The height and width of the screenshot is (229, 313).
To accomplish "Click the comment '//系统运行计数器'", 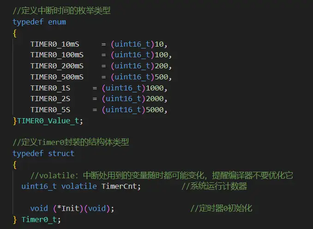I will click(214, 186).
